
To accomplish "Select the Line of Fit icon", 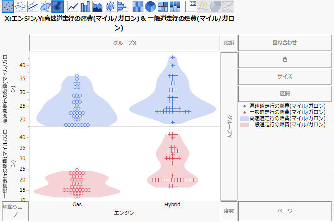I will (x=33, y=6).
